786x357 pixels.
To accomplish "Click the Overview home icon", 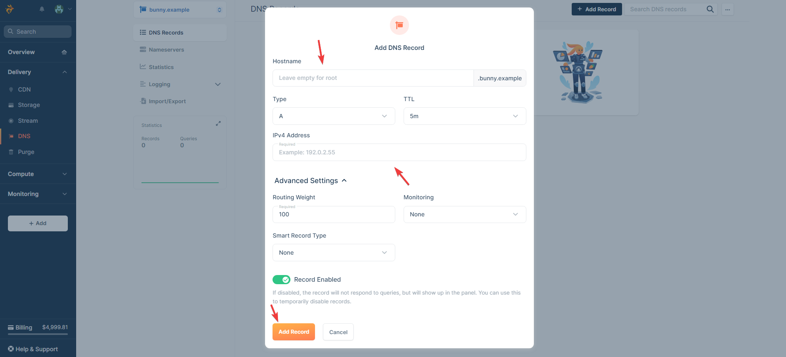I will point(64,52).
